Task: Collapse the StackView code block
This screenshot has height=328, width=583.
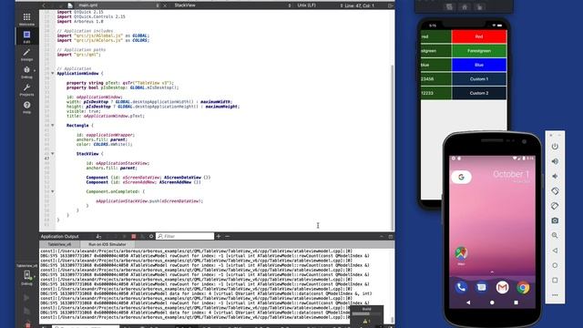Action: [x=53, y=154]
